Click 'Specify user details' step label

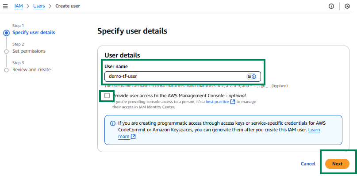coord(34,33)
